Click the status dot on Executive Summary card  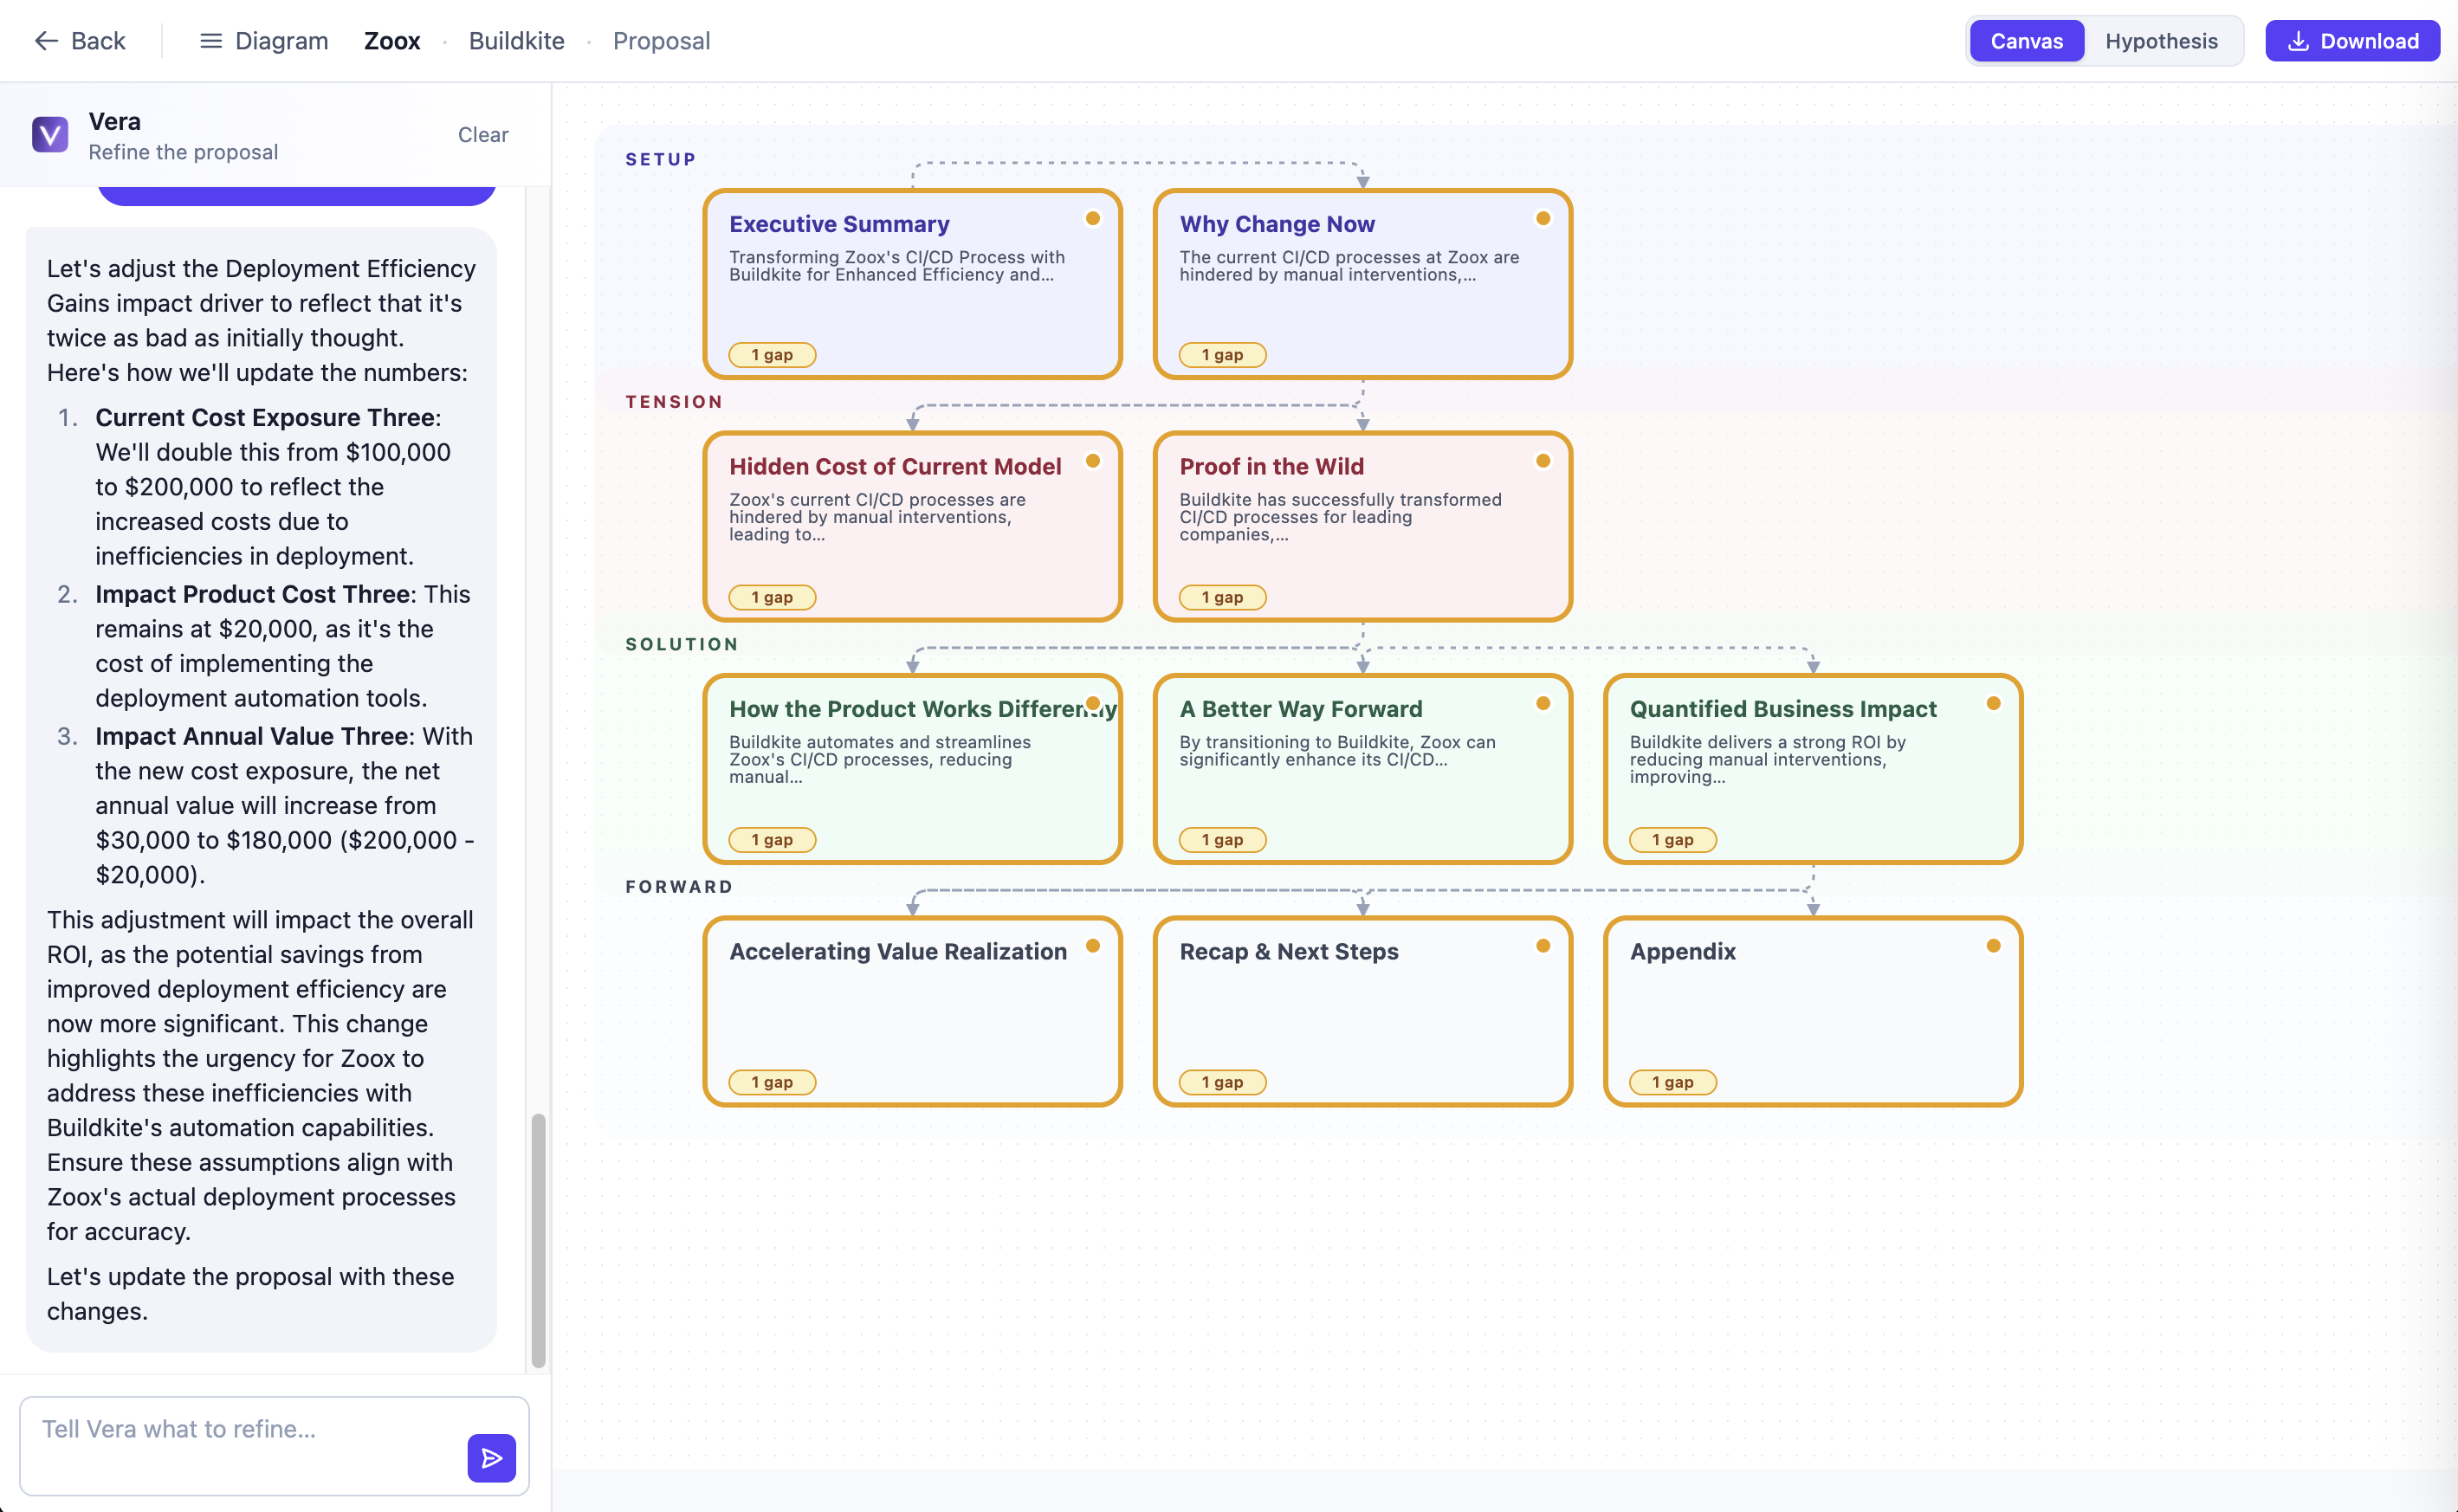tap(1093, 218)
